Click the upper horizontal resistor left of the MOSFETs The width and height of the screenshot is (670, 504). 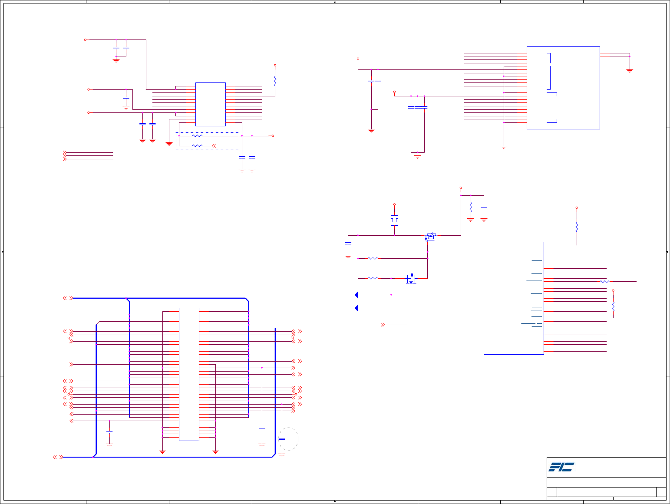(373, 258)
